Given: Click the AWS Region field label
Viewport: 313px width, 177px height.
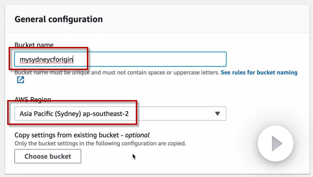Looking at the screenshot, I should point(33,99).
